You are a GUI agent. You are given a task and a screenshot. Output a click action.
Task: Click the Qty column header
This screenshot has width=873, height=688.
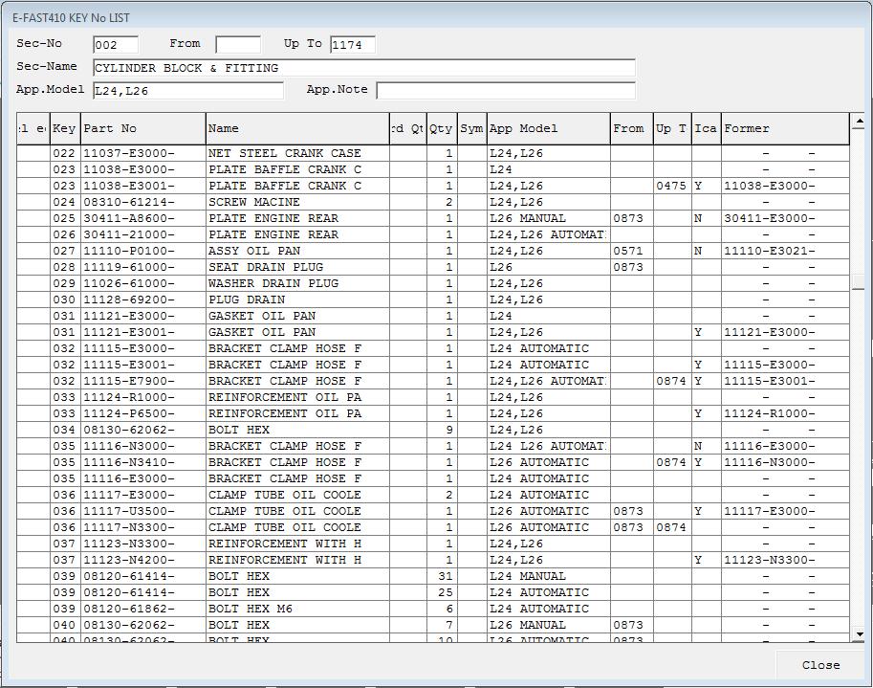point(442,128)
